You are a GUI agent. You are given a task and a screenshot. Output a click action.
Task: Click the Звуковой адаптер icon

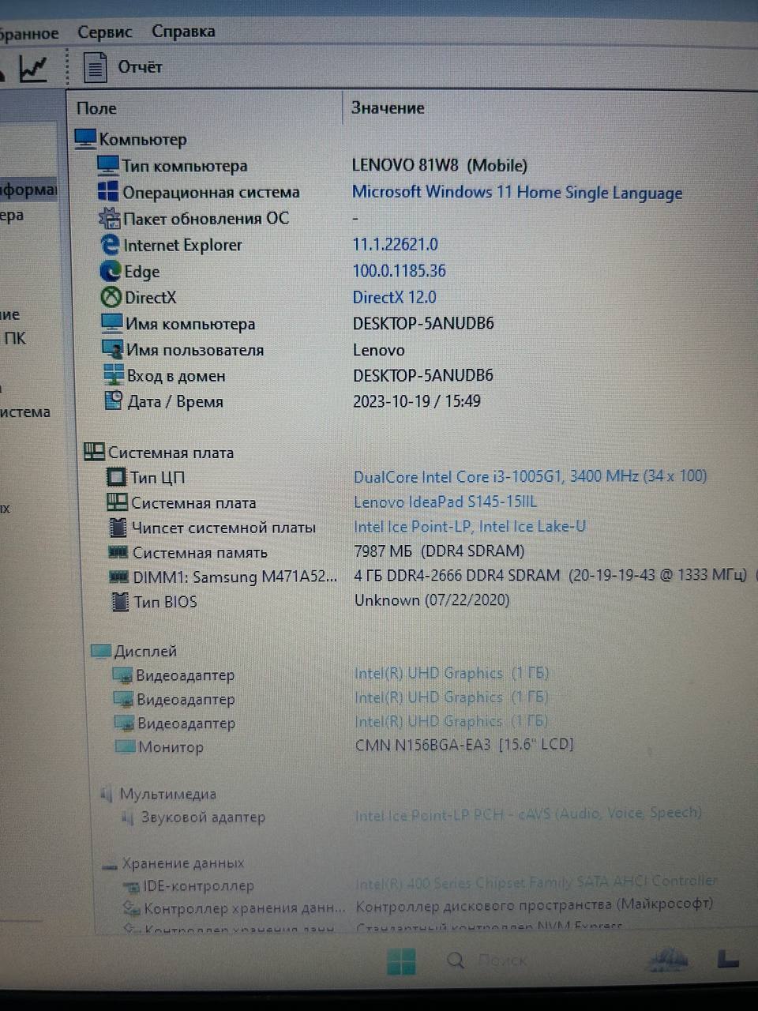click(128, 817)
